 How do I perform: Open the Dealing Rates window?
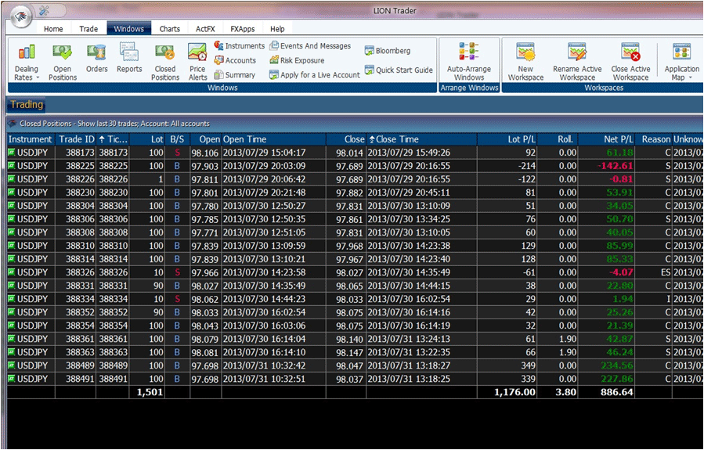27,62
